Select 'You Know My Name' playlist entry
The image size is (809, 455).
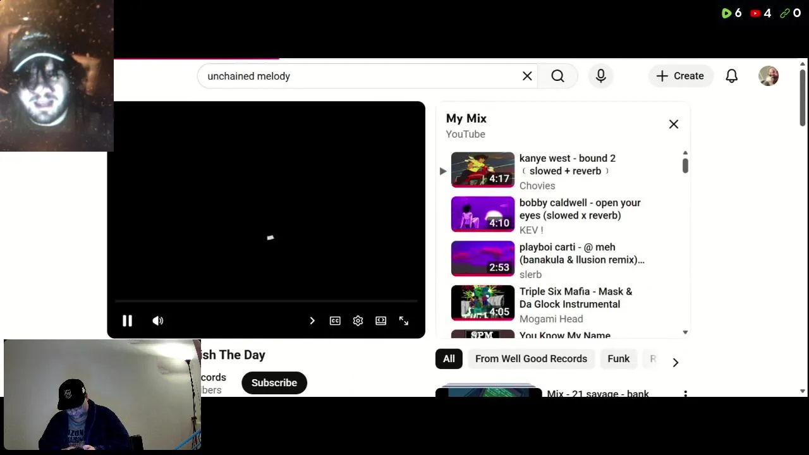point(565,335)
